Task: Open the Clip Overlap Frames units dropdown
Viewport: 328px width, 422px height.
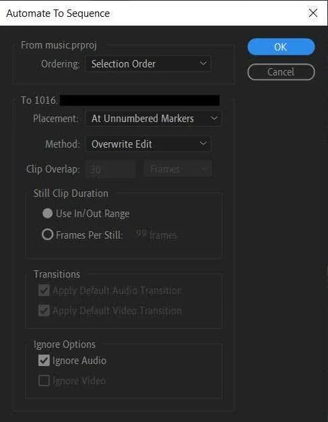Action: click(x=178, y=169)
